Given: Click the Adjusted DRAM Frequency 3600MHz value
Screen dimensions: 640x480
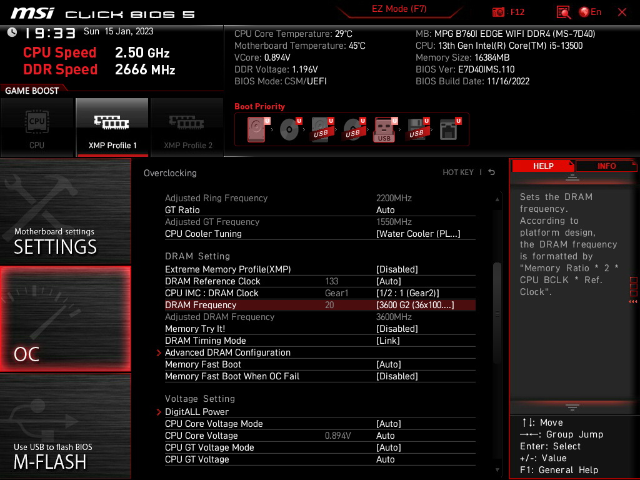Looking at the screenshot, I should tap(394, 317).
